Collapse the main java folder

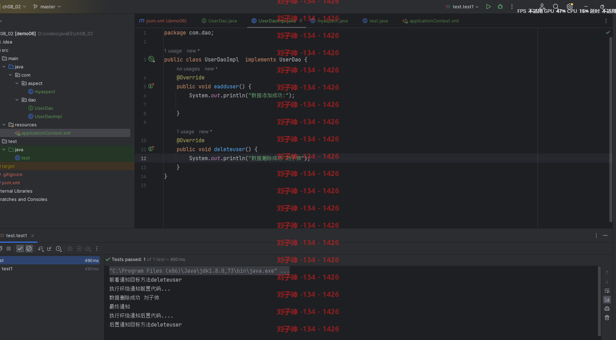coord(4,67)
